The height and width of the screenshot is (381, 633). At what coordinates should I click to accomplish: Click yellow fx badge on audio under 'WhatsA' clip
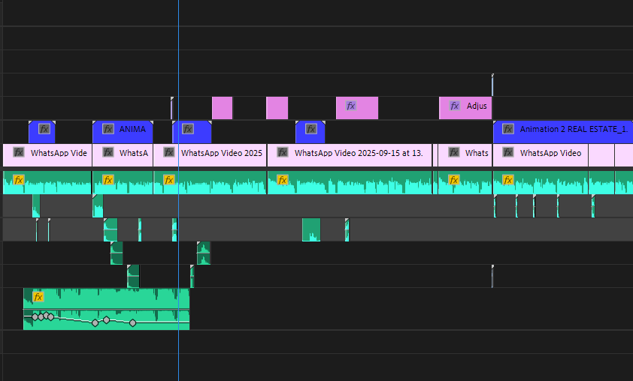point(108,180)
